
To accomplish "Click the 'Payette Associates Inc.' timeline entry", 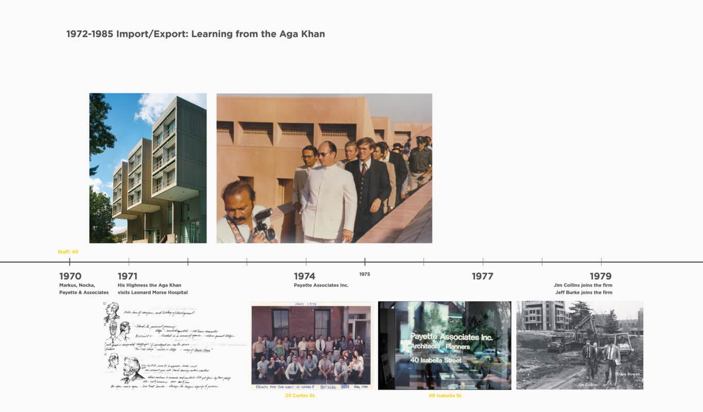I will 321,285.
